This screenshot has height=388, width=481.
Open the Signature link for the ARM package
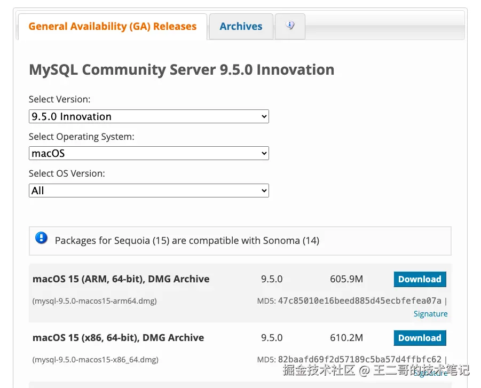click(430, 314)
